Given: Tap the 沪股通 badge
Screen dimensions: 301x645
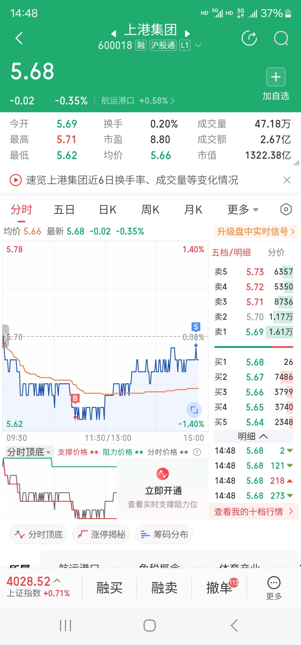Looking at the screenshot, I should tap(163, 45).
